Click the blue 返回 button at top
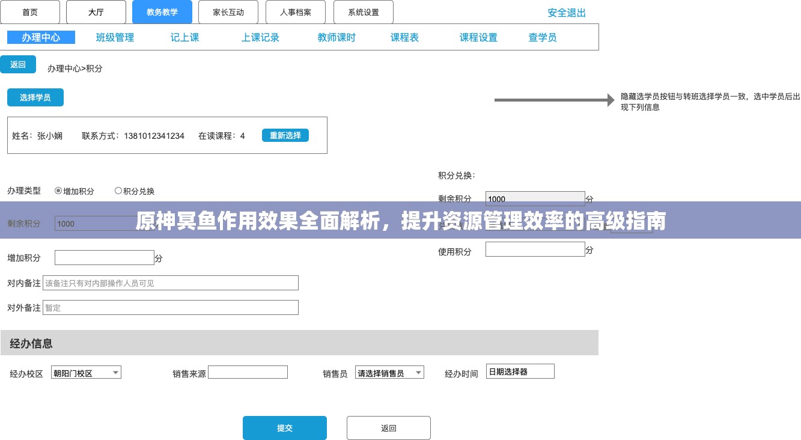 [18, 64]
